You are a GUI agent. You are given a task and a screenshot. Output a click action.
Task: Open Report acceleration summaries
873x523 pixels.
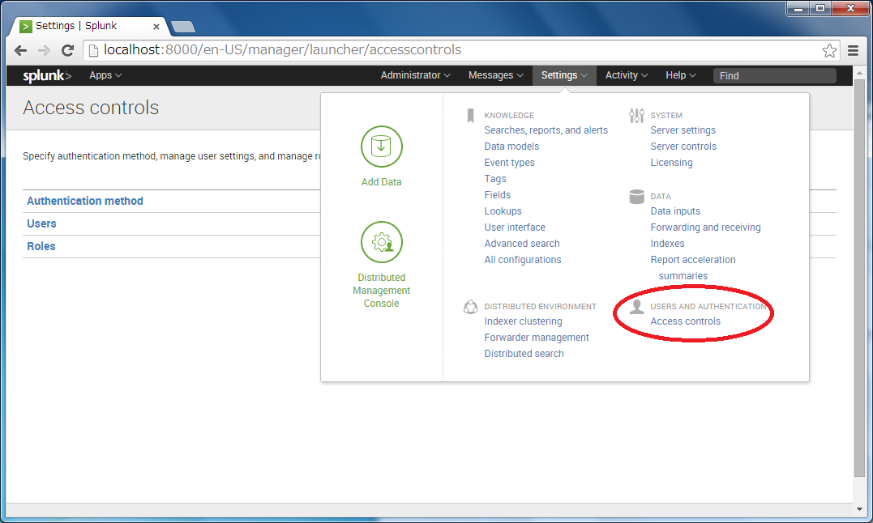tap(692, 267)
